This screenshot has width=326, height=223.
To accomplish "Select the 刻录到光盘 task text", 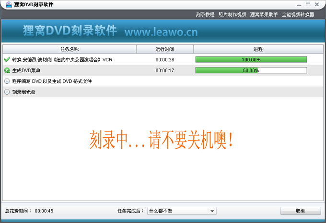I will pos(23,92).
